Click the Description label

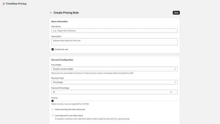56,36
